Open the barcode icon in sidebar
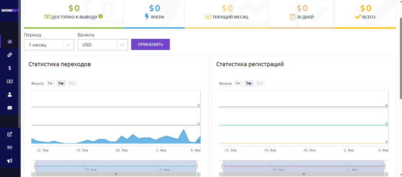This screenshot has width=402, height=177. (x=10, y=147)
